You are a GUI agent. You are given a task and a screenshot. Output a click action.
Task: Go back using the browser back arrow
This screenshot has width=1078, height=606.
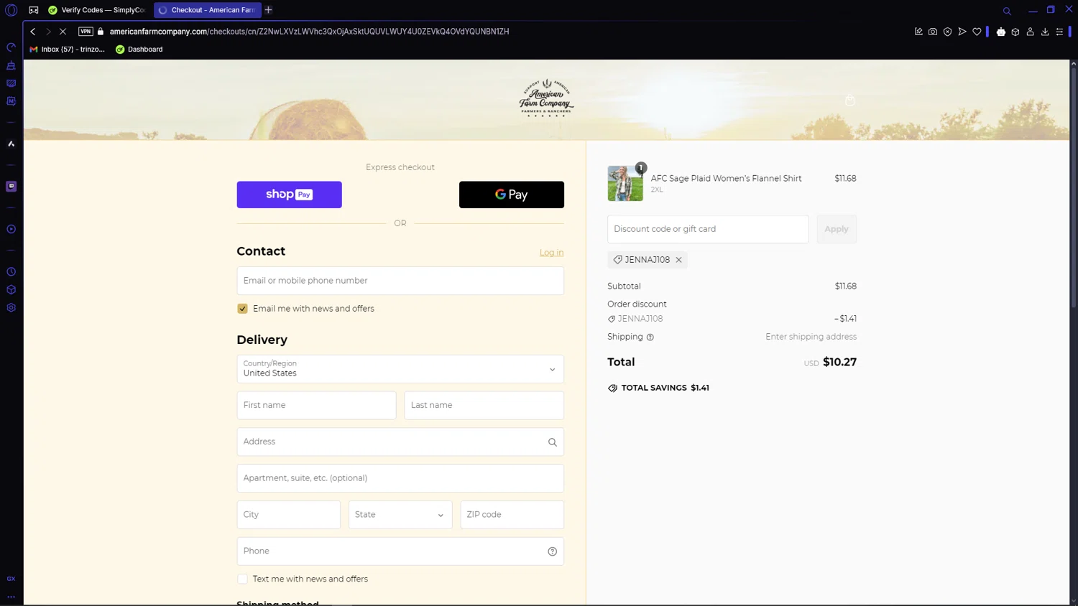[x=32, y=32]
